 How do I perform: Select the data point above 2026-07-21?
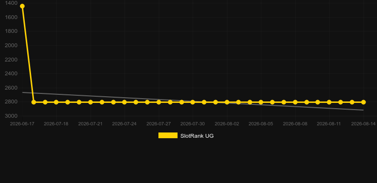point(90,102)
